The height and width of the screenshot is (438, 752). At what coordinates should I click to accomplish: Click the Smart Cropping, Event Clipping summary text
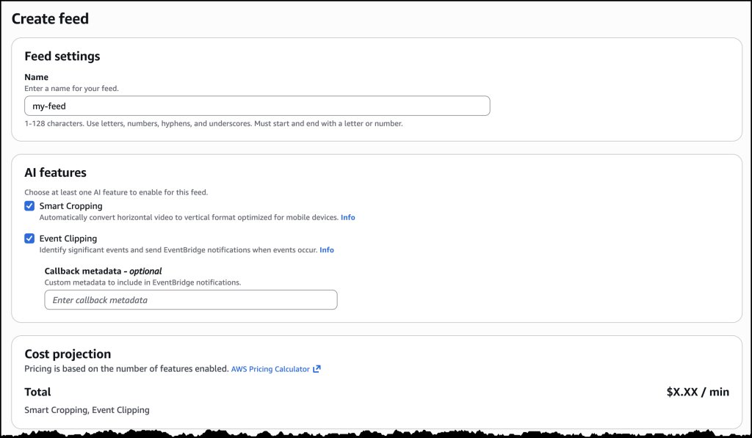coord(87,409)
